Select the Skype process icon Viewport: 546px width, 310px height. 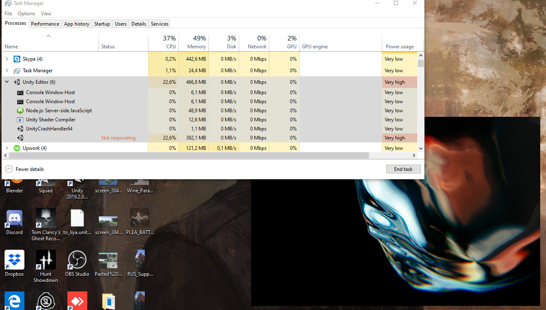[x=17, y=59]
